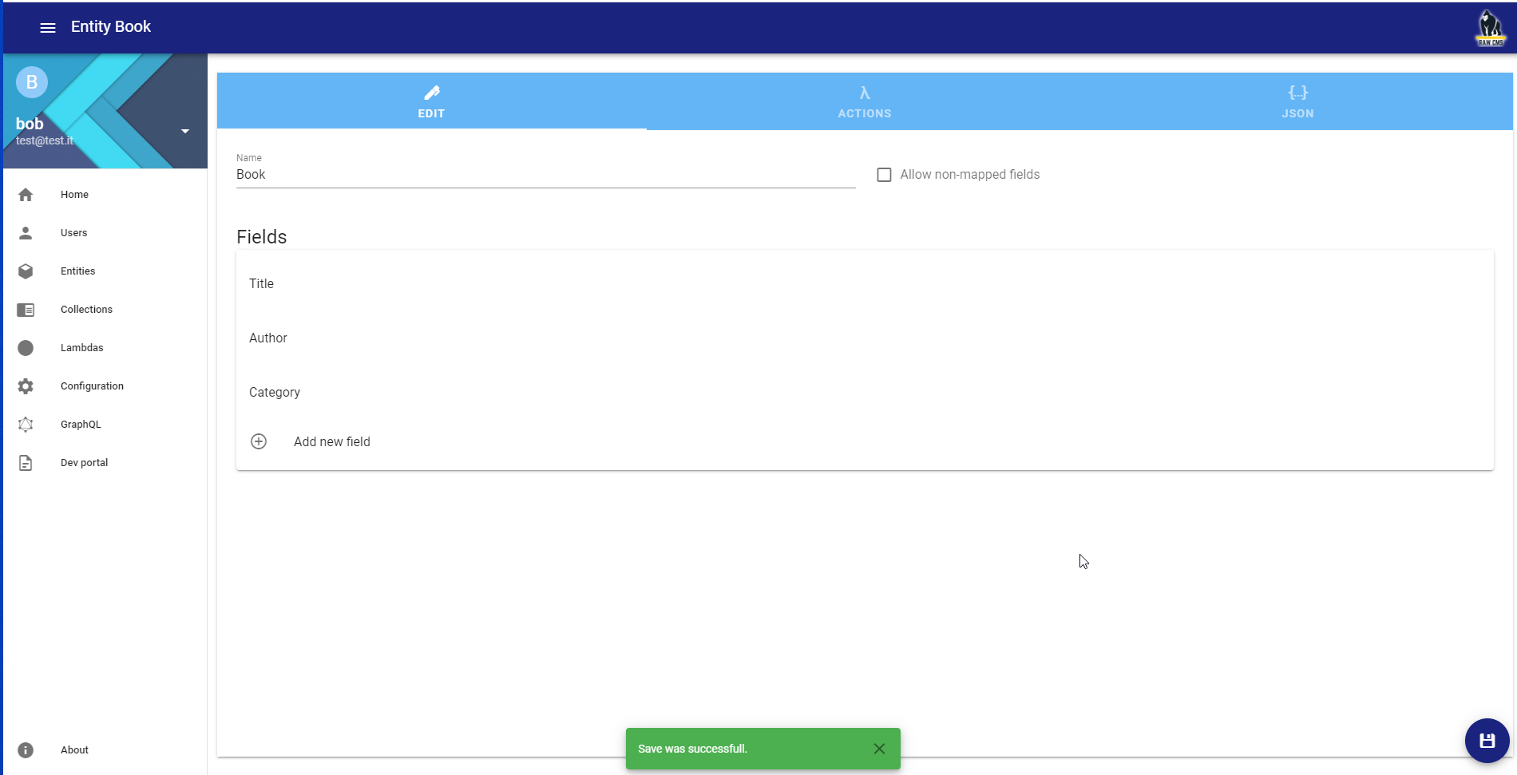1517x775 pixels.
Task: Click the Raw CMS gorilla logo
Action: click(1490, 28)
